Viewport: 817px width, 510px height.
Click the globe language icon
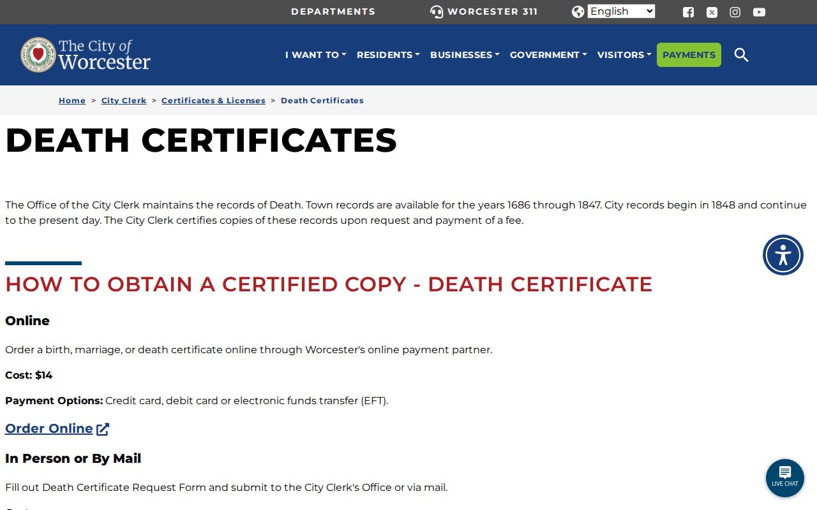click(x=578, y=12)
